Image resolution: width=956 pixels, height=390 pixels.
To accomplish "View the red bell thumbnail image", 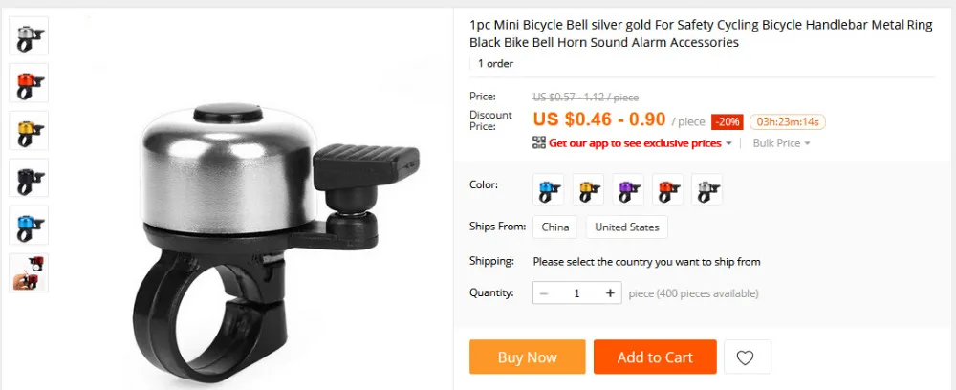I will tap(29, 83).
